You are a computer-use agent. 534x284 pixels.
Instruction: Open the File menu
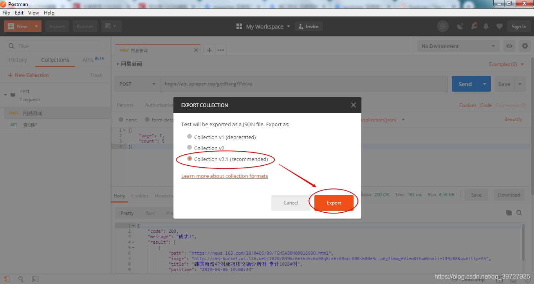click(x=6, y=13)
